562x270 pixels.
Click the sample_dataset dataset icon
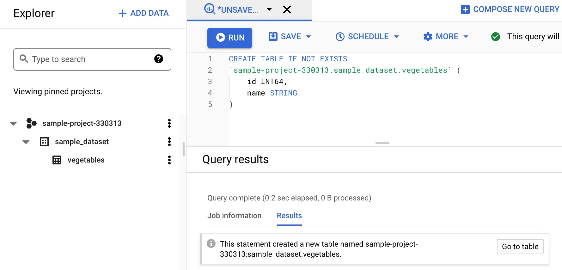coord(44,142)
